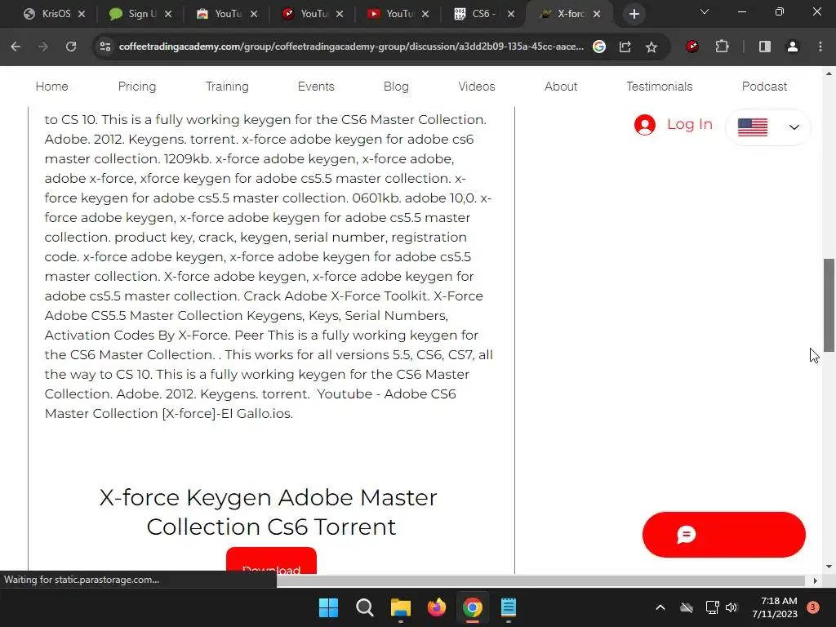Go back to the previous page
Viewport: 836px width, 627px height.
coord(16,47)
